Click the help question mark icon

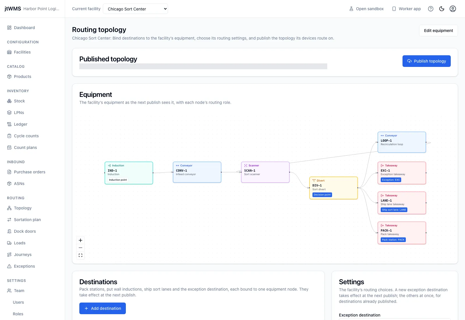(x=431, y=9)
